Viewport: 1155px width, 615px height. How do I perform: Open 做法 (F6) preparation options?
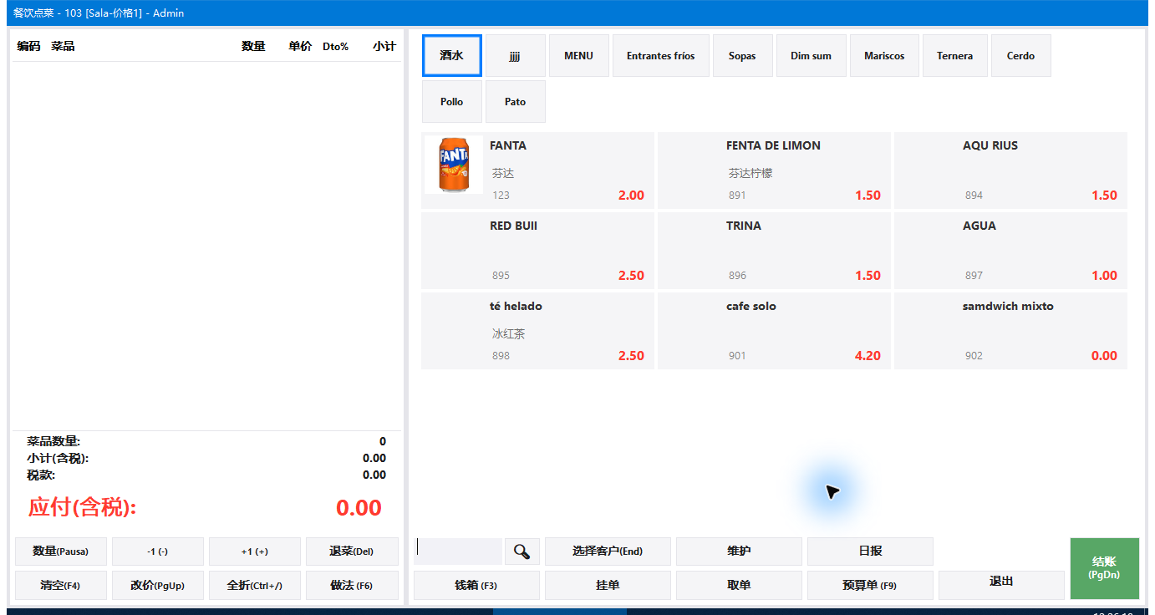point(352,586)
